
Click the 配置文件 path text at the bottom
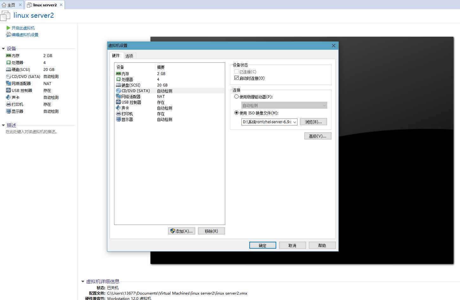pyautogui.click(x=177, y=293)
